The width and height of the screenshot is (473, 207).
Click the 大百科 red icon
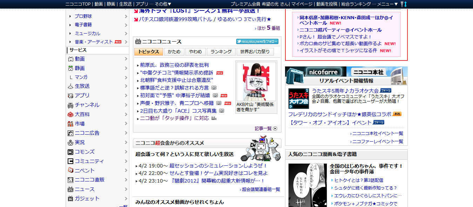pyautogui.click(x=70, y=114)
